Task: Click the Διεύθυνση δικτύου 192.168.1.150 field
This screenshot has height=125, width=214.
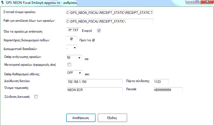Action: coord(94,82)
